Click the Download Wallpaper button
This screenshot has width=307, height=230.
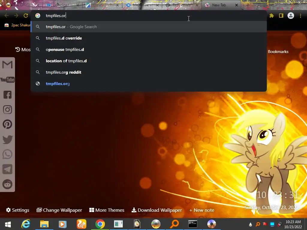click(x=156, y=210)
